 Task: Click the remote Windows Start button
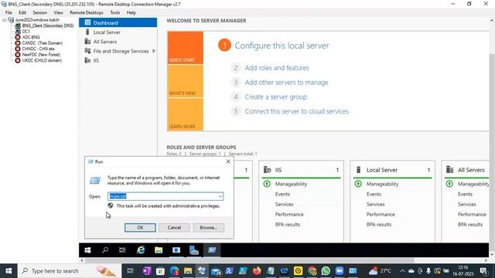point(87,250)
